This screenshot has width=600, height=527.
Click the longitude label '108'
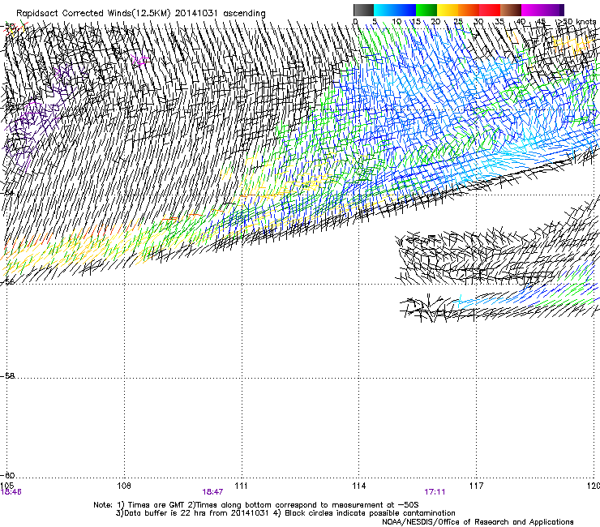124,486
